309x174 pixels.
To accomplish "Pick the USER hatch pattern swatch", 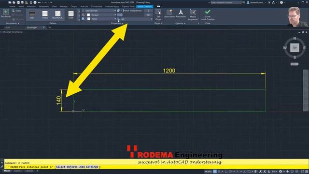I will coord(71,14).
